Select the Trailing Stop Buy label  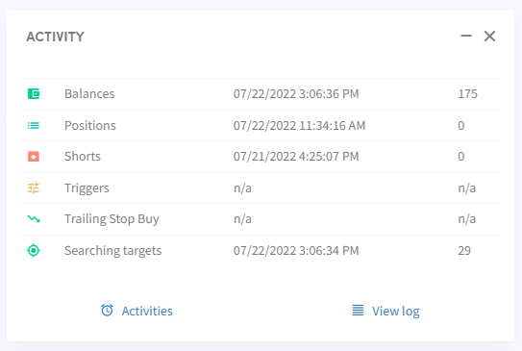pyautogui.click(x=112, y=219)
